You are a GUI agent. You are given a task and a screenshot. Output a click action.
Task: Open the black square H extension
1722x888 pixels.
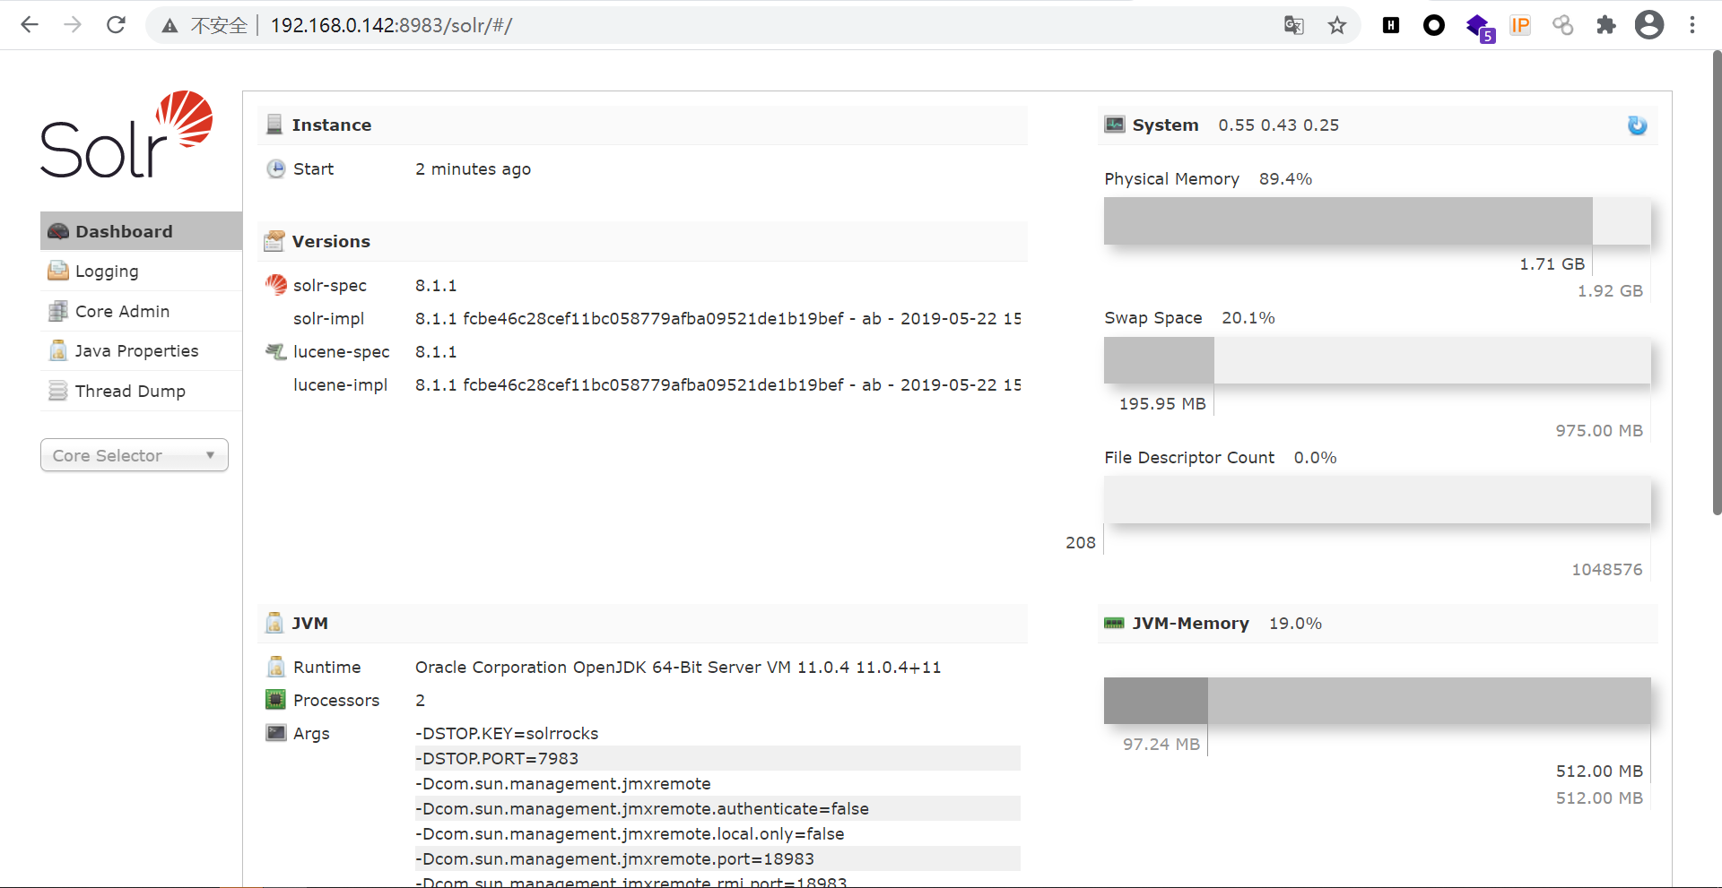(x=1391, y=25)
